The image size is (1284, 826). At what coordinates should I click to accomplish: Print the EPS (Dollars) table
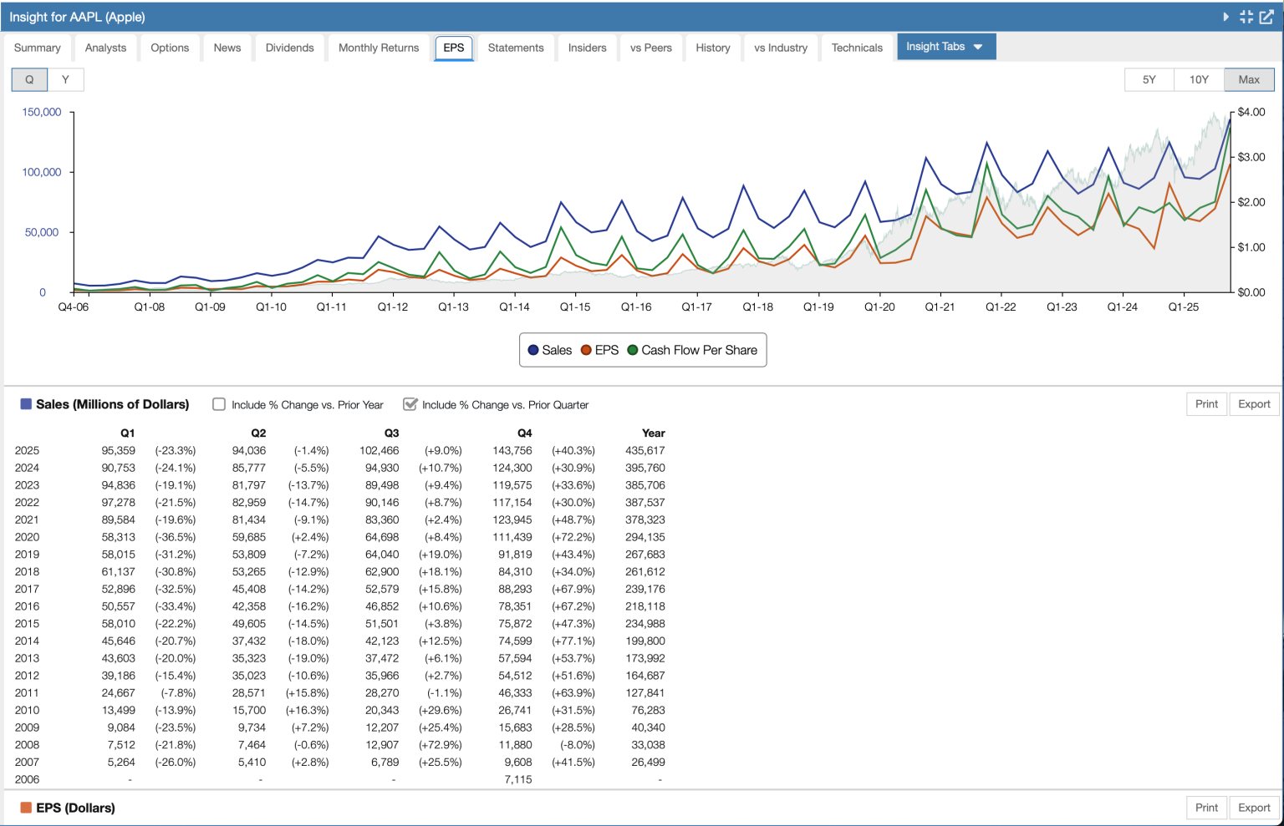pyautogui.click(x=1206, y=808)
